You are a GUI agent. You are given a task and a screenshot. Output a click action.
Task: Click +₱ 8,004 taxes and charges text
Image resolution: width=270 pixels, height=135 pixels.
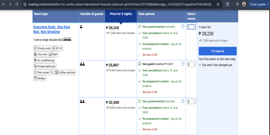point(120,108)
